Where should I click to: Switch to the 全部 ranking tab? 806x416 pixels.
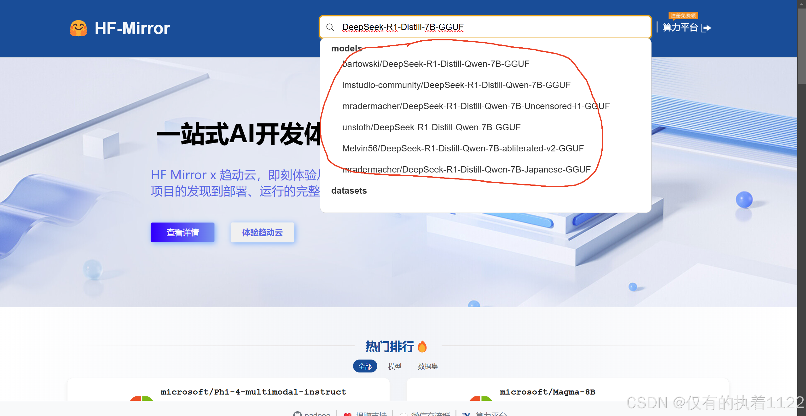point(365,366)
